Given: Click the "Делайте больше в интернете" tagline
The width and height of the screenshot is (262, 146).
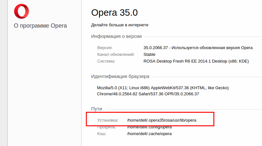Looking at the screenshot, I should coord(120,25).
